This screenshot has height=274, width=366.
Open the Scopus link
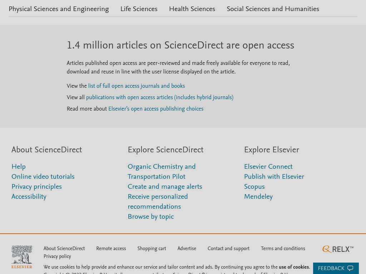[254, 187]
